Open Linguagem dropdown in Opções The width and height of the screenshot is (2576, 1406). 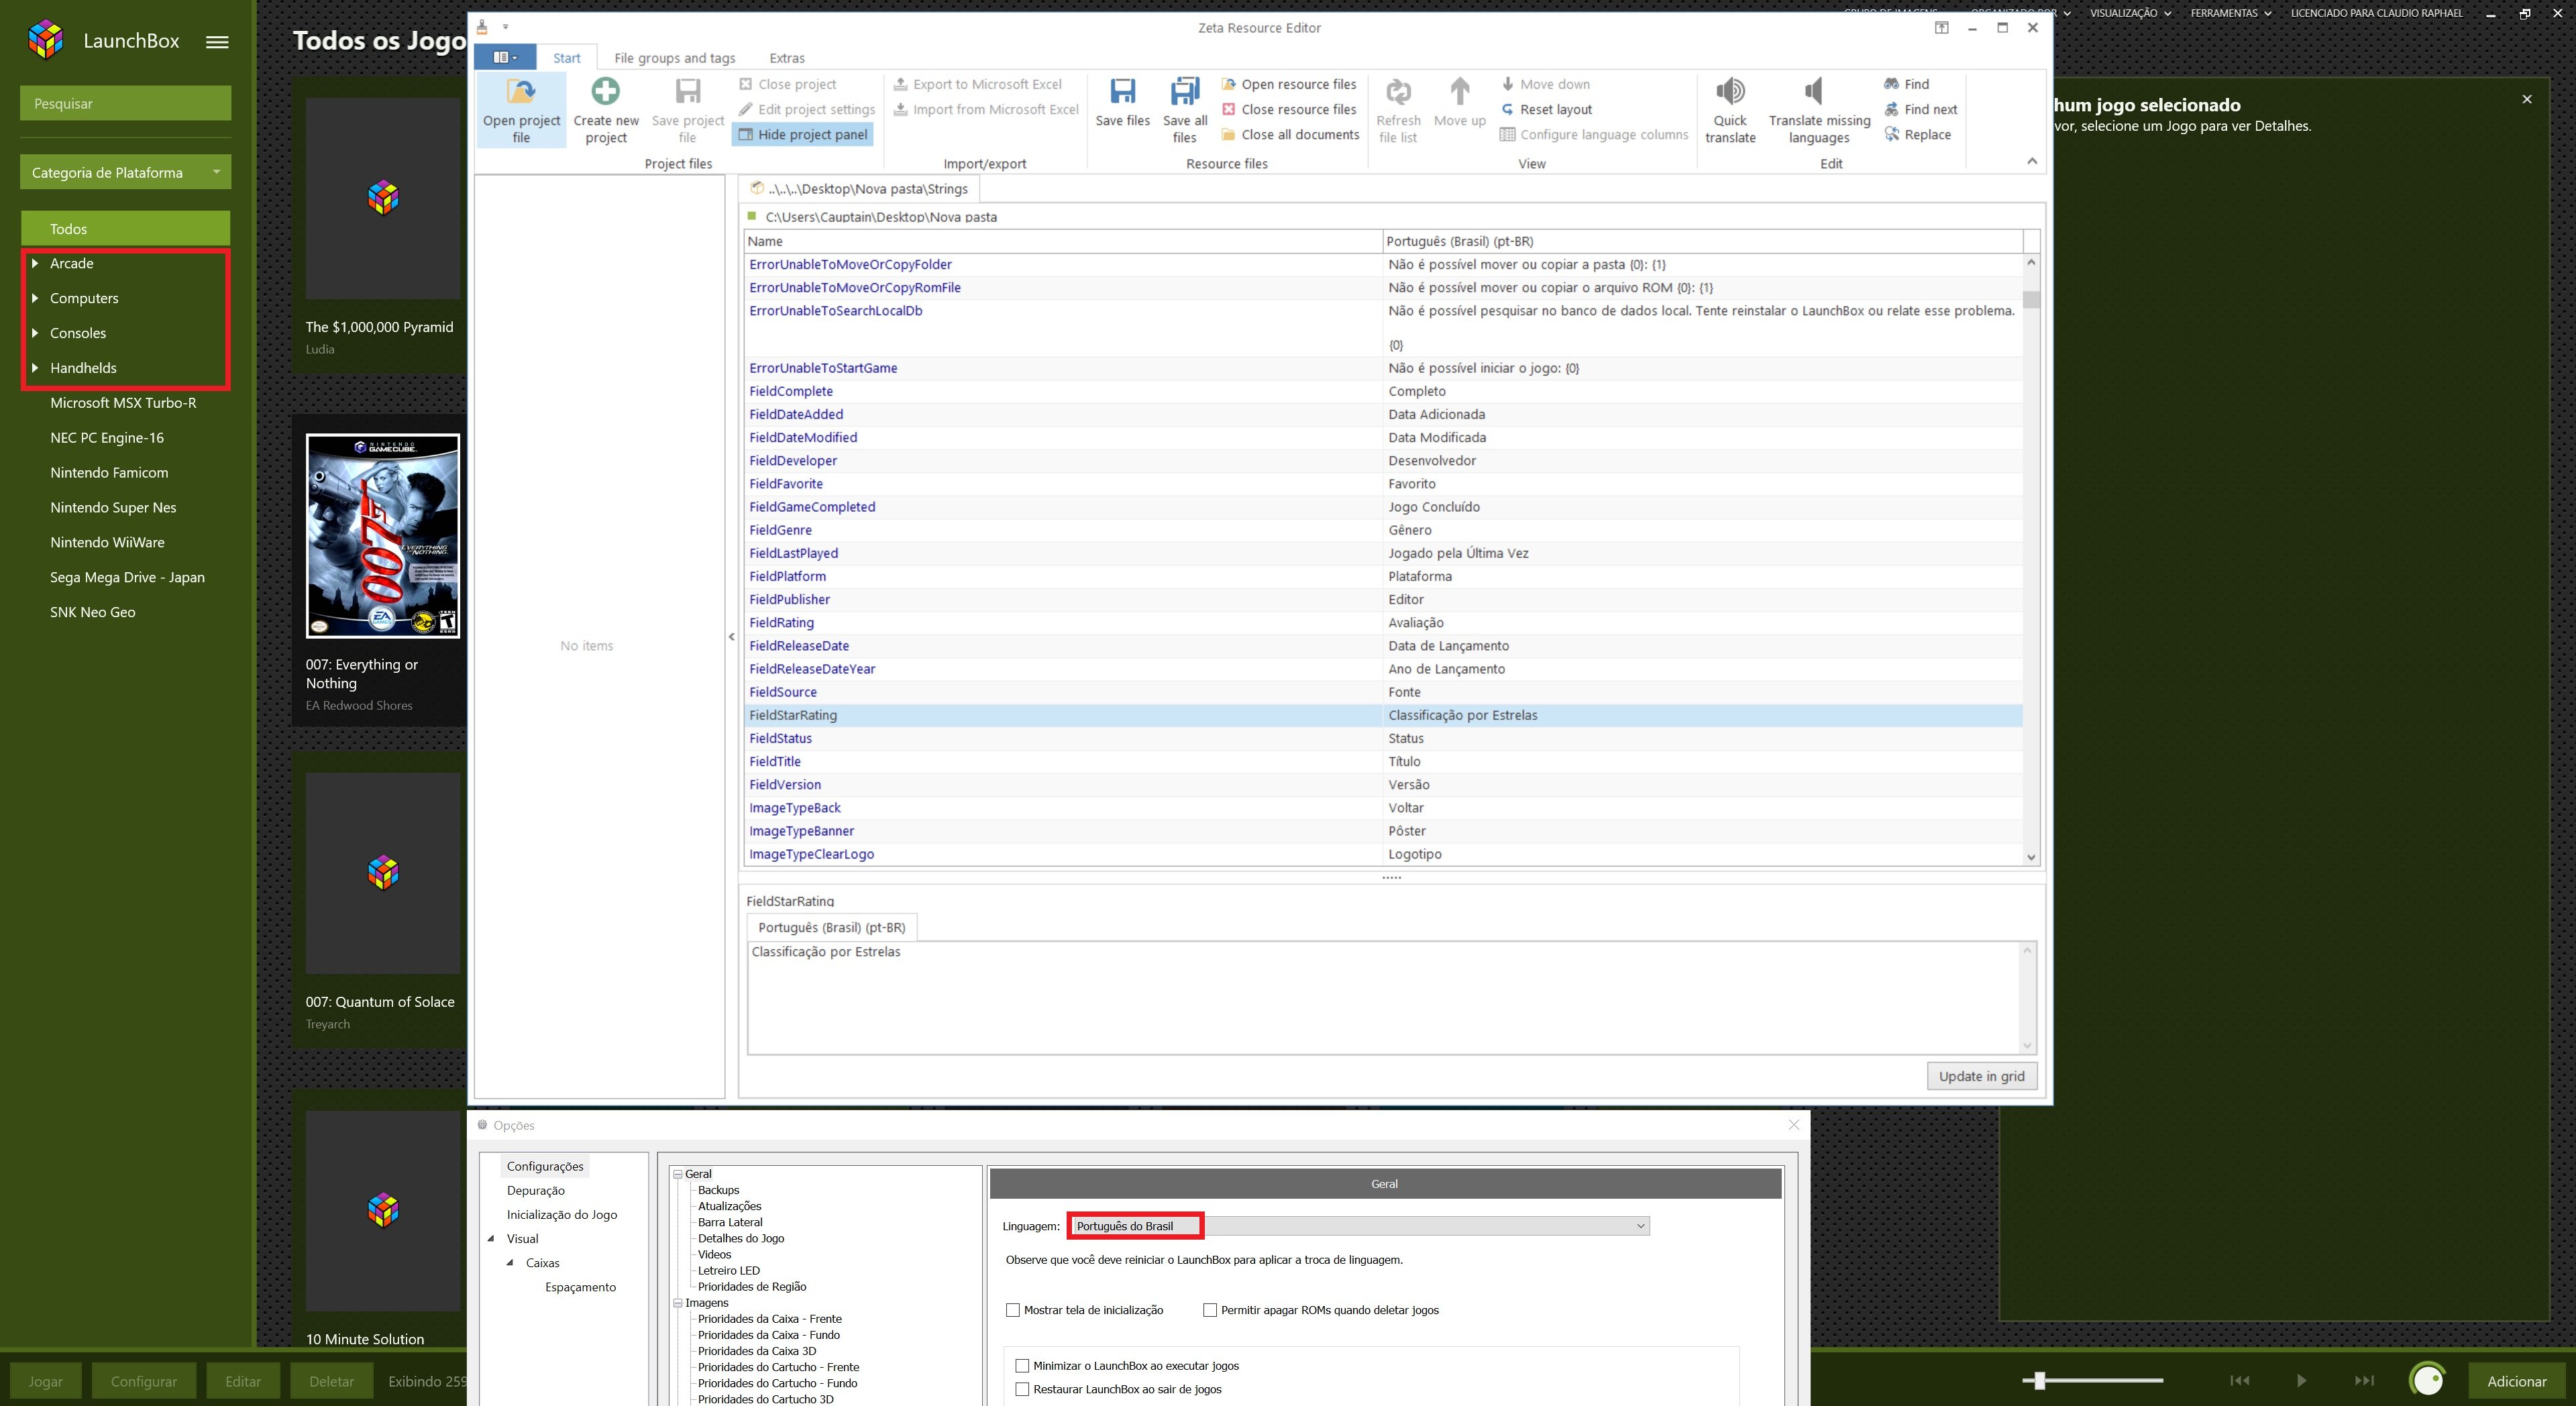coord(1358,1226)
